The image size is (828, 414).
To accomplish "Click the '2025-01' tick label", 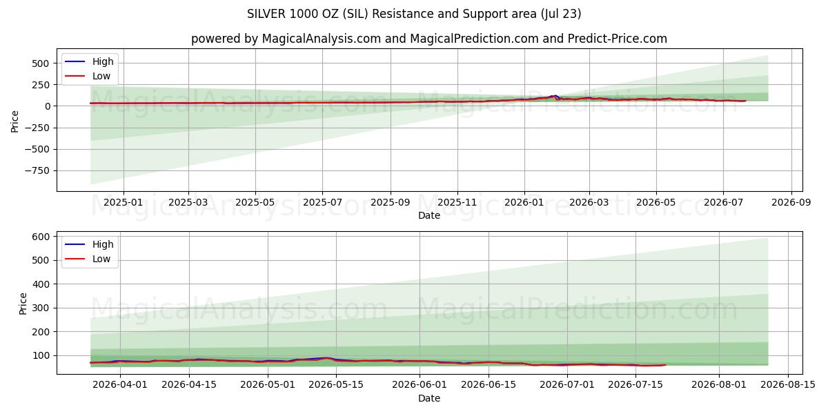I will (123, 203).
